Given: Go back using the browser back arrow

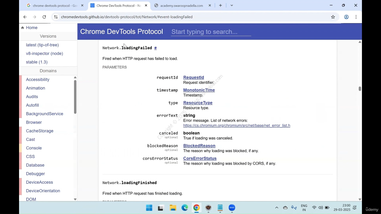Looking at the screenshot, I should (x=25, y=17).
